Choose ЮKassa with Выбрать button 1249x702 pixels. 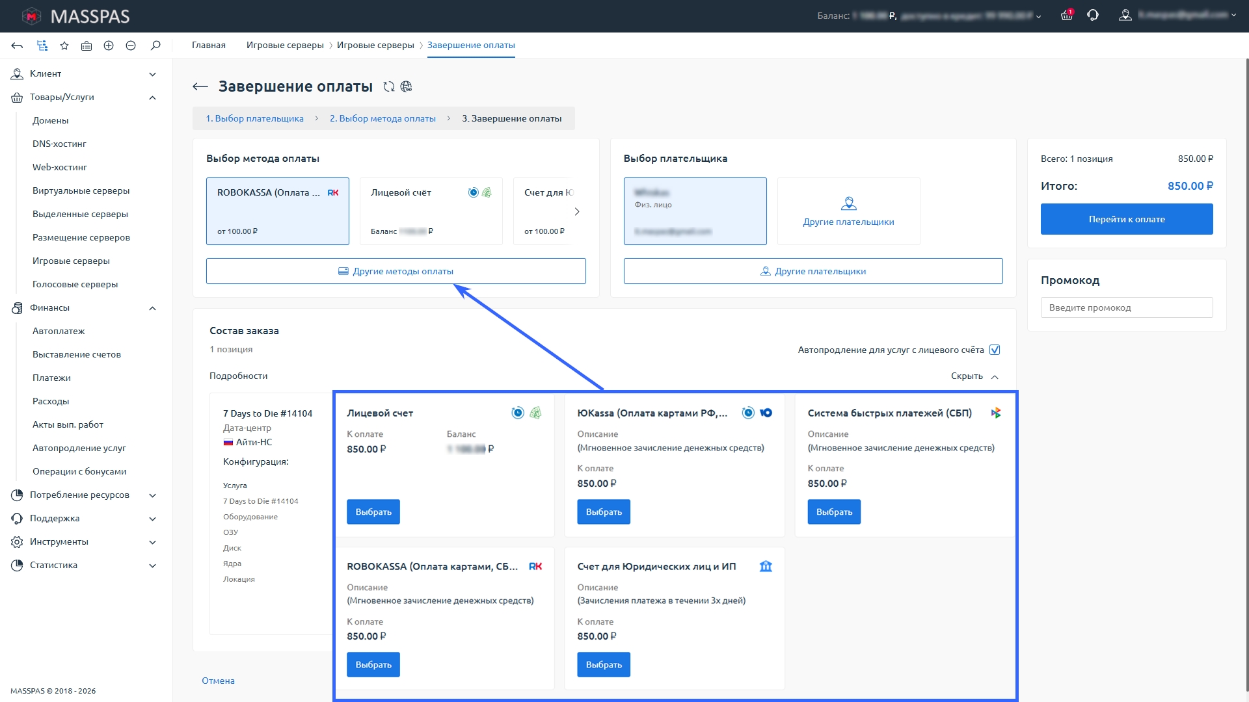[604, 512]
